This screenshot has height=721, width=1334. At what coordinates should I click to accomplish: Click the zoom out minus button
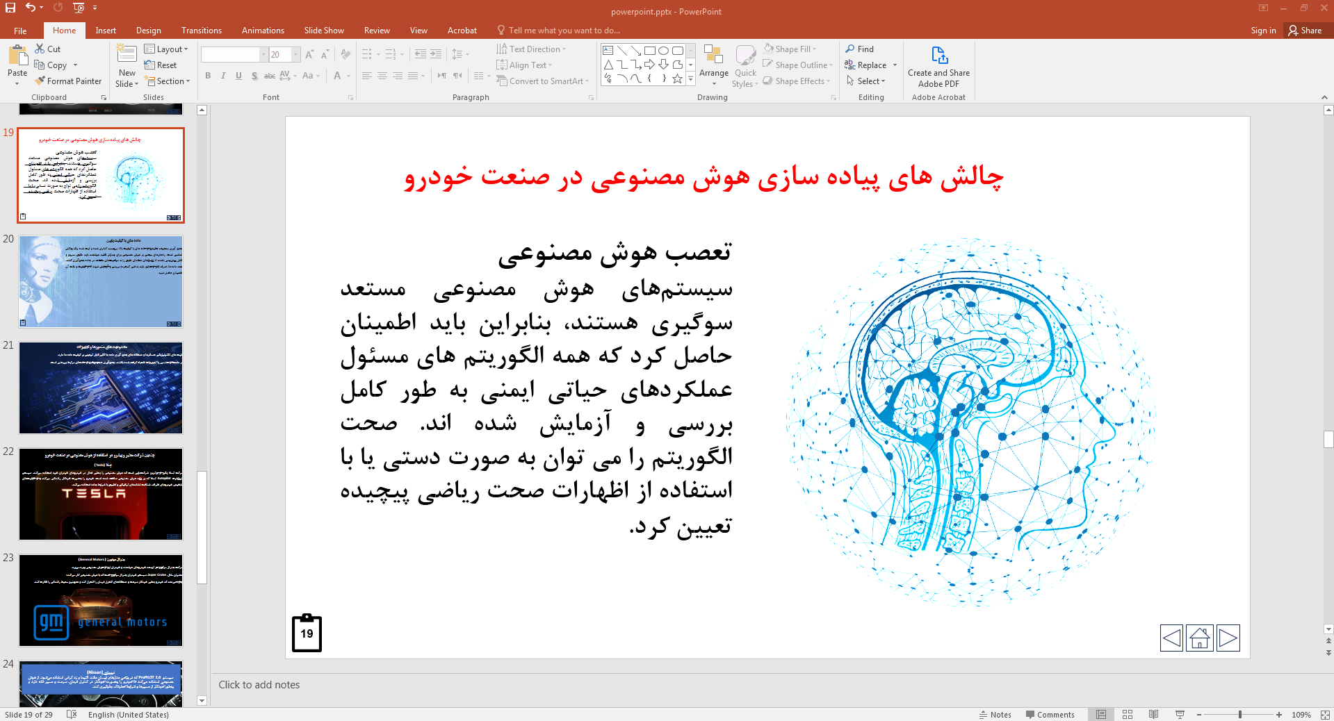coord(1199,714)
